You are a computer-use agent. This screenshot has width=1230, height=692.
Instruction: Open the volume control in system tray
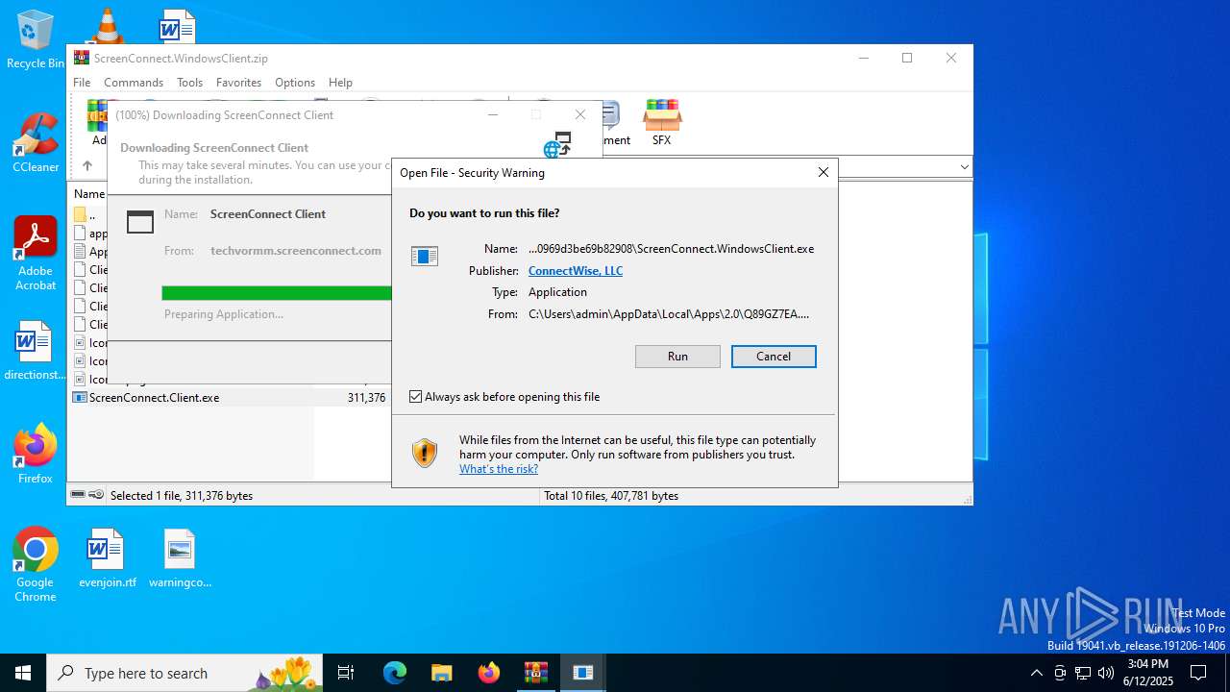[1106, 673]
